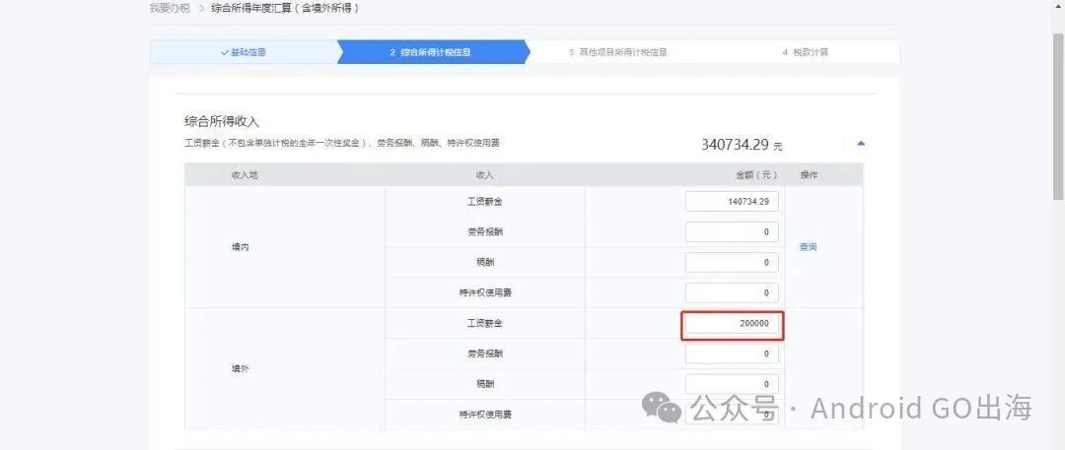1065x450 pixels.
Task: Select the total 340734.29 元 value
Action: pyautogui.click(x=742, y=145)
